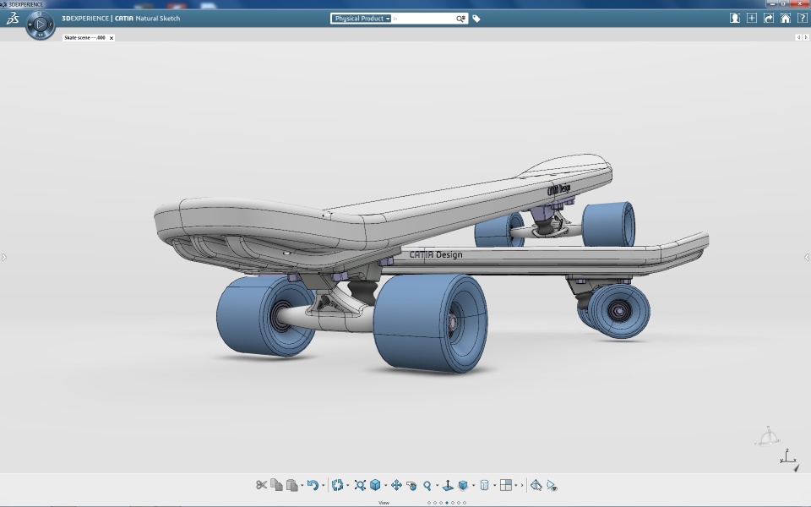Close the Skate scene tab
The width and height of the screenshot is (811, 507).
pos(112,38)
